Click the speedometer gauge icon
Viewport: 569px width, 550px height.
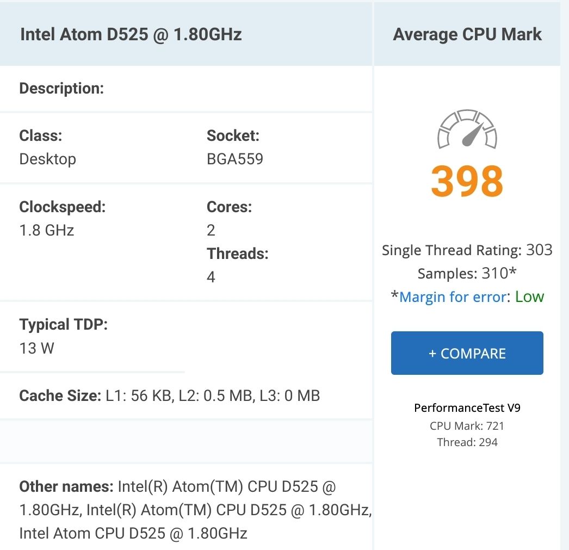[467, 130]
